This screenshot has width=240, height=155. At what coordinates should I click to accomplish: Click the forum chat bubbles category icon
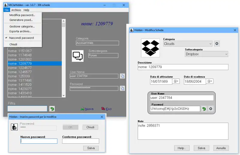(78, 56)
